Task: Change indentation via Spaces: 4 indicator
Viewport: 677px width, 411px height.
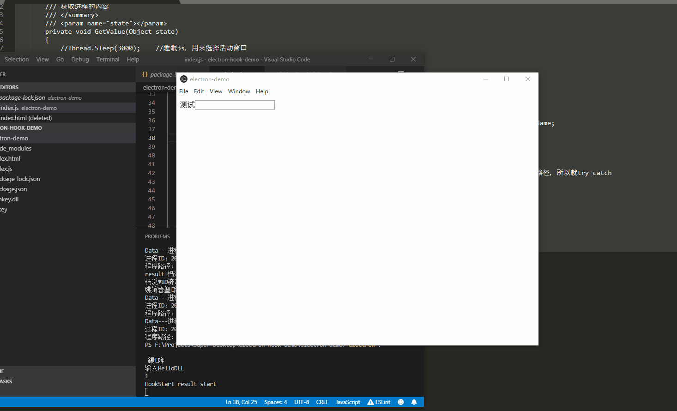Action: tap(275, 402)
